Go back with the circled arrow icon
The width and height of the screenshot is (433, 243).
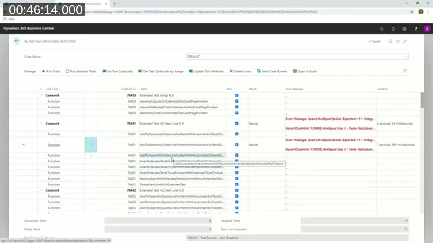[17, 41]
